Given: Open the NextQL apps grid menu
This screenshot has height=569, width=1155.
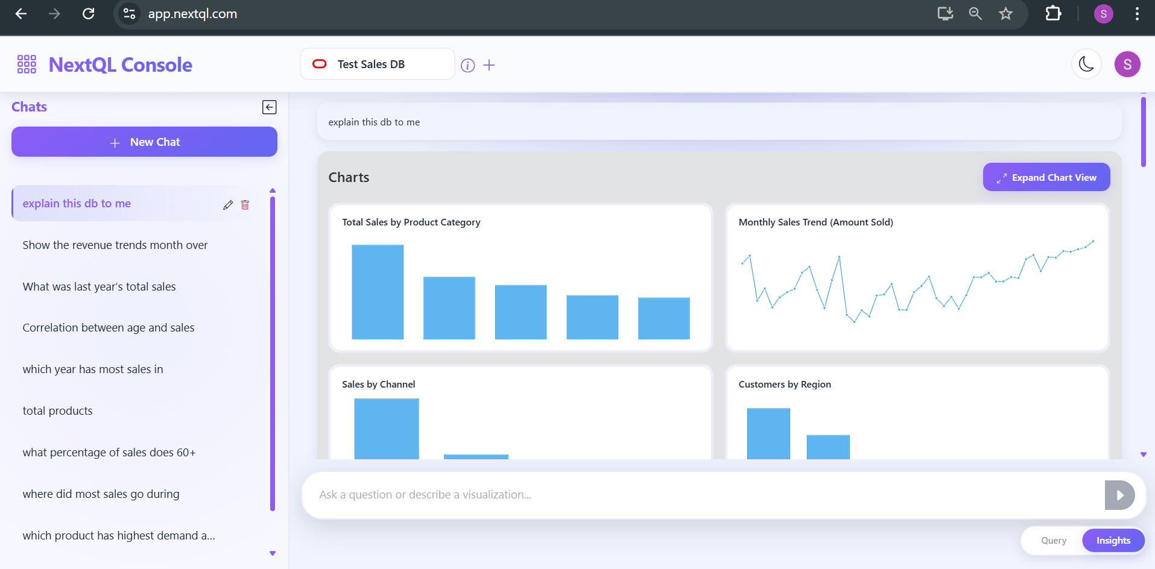Looking at the screenshot, I should 25,64.
